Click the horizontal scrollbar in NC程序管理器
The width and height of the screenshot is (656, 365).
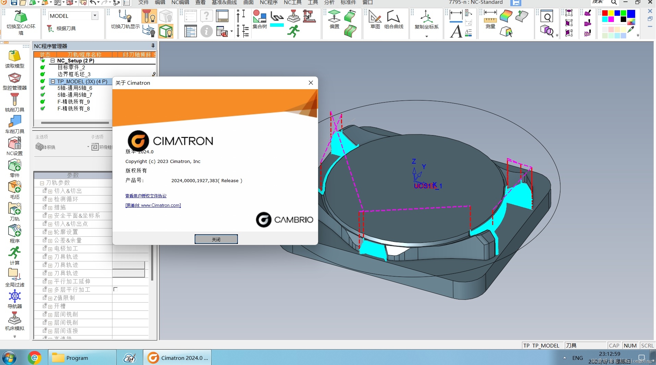pos(75,122)
